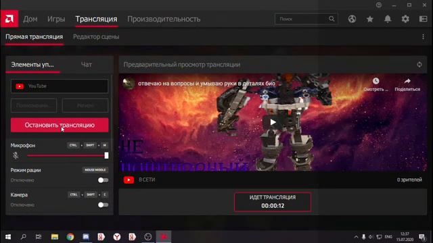
Task: Click the AMD logo icon
Action: click(x=9, y=19)
